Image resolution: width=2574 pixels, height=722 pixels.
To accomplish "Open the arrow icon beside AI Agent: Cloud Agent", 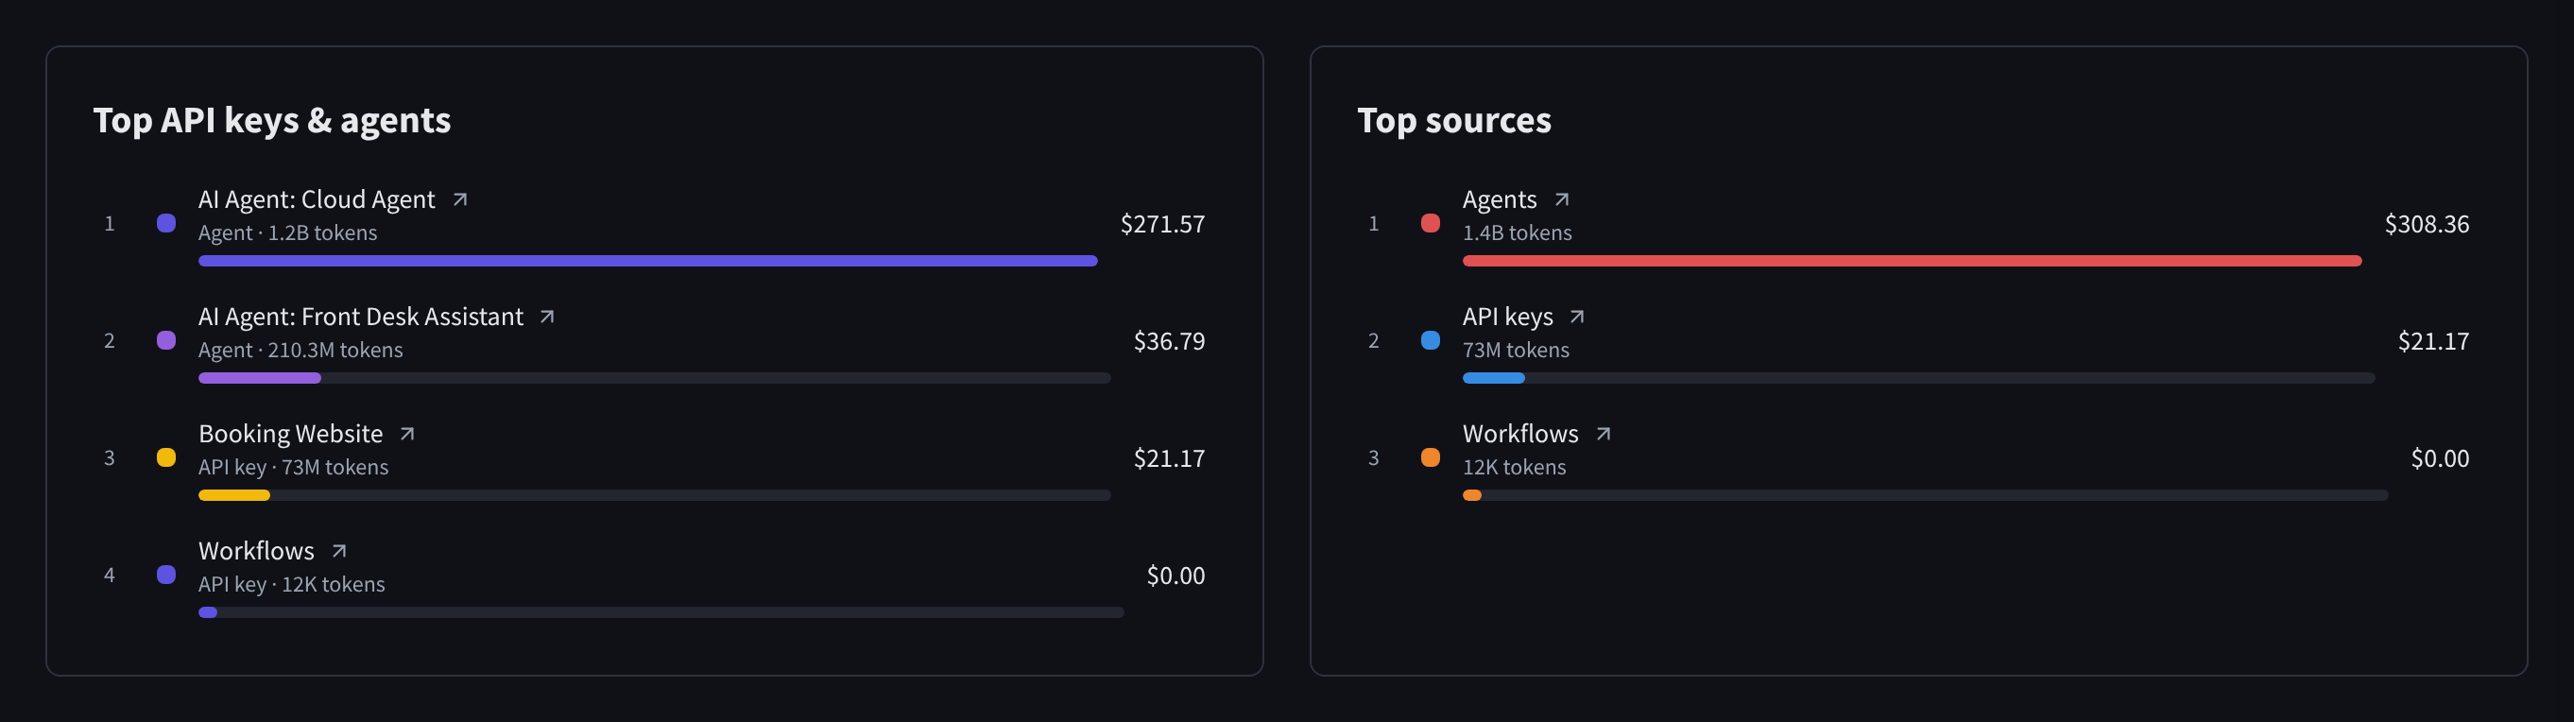I will tap(459, 200).
